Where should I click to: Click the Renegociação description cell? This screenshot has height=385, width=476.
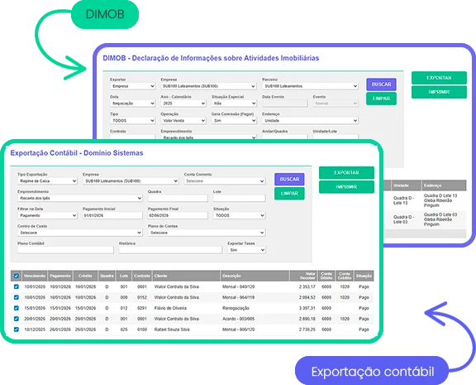point(236,308)
